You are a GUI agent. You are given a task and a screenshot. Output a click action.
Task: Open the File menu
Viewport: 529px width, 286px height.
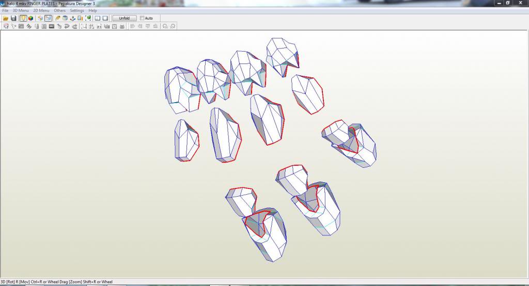click(x=5, y=10)
